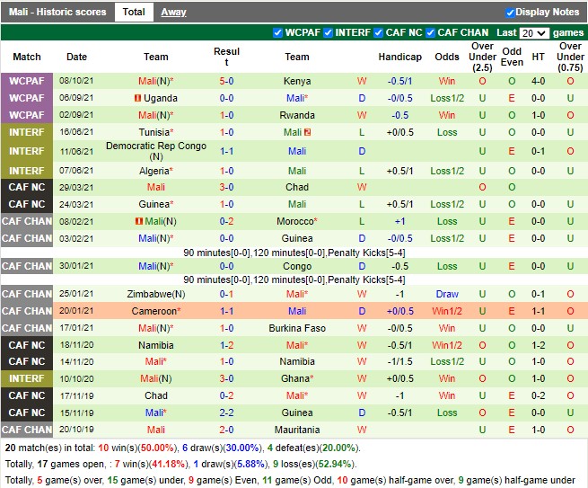
Task: Open the Last 20 games dropdown
Action: [x=533, y=32]
